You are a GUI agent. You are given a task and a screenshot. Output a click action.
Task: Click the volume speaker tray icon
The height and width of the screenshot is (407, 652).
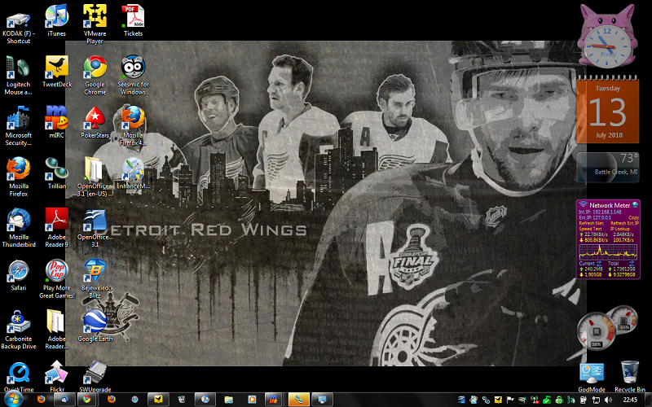point(608,400)
